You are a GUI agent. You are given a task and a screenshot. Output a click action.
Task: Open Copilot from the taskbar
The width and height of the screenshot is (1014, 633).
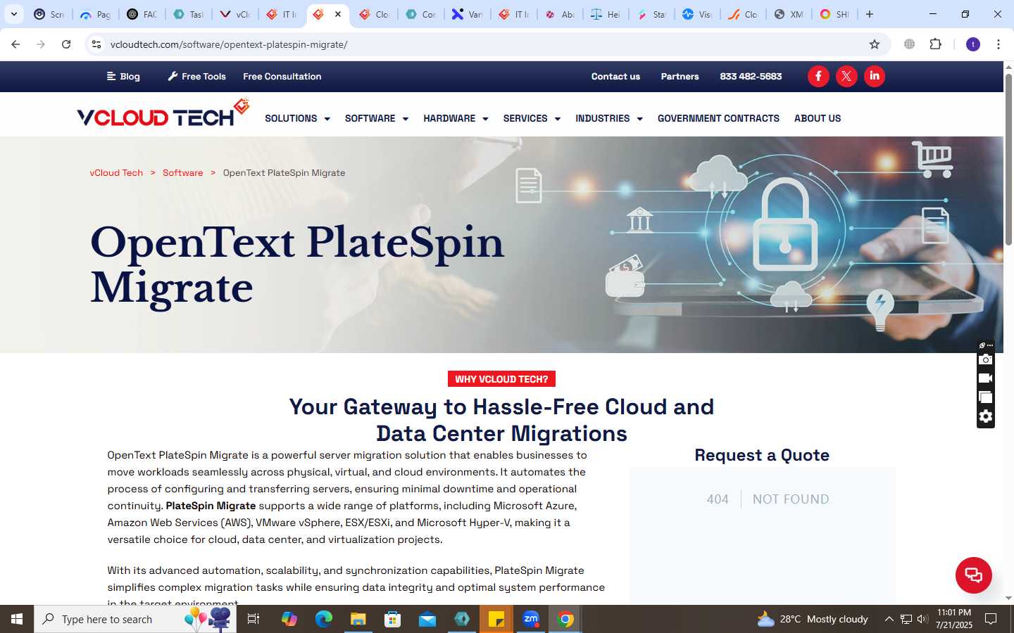pyautogui.click(x=289, y=619)
